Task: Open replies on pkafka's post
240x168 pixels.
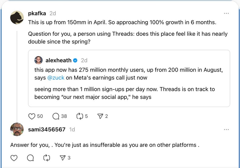Action: pos(56,116)
